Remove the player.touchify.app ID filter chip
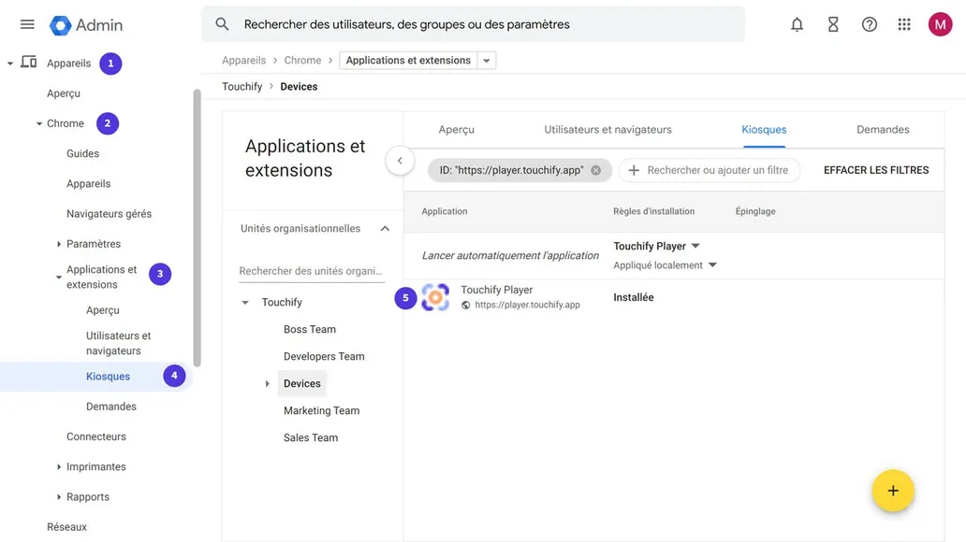 (x=595, y=169)
